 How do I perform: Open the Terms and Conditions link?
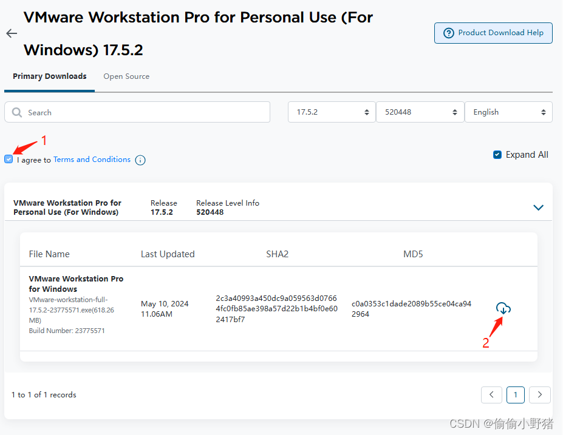click(92, 160)
